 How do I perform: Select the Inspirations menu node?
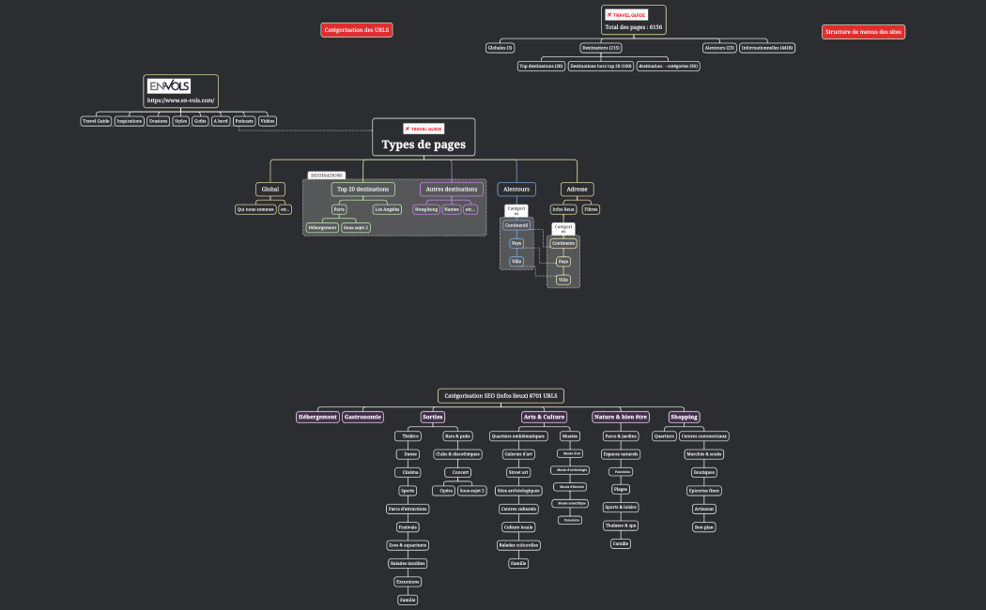pyautogui.click(x=130, y=121)
